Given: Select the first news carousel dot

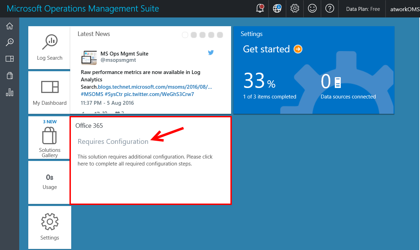Looking at the screenshot, I should coord(185,35).
